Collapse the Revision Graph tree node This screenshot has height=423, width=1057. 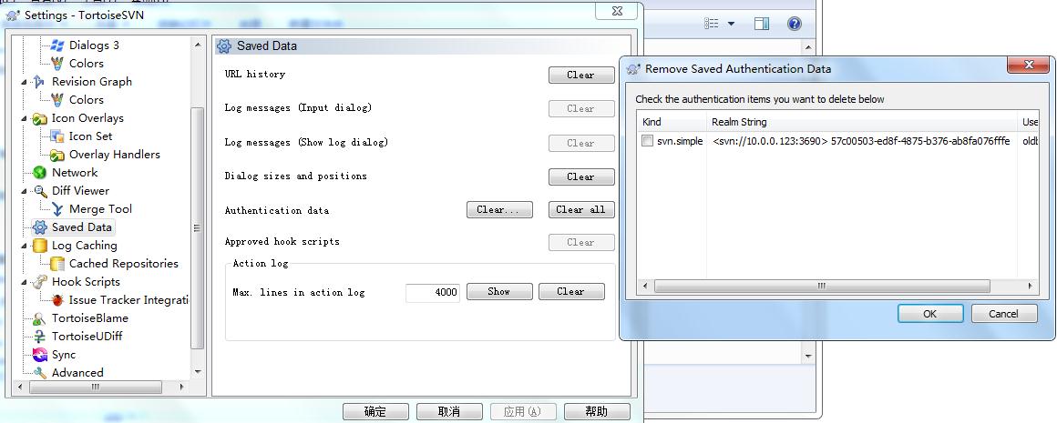click(x=25, y=82)
